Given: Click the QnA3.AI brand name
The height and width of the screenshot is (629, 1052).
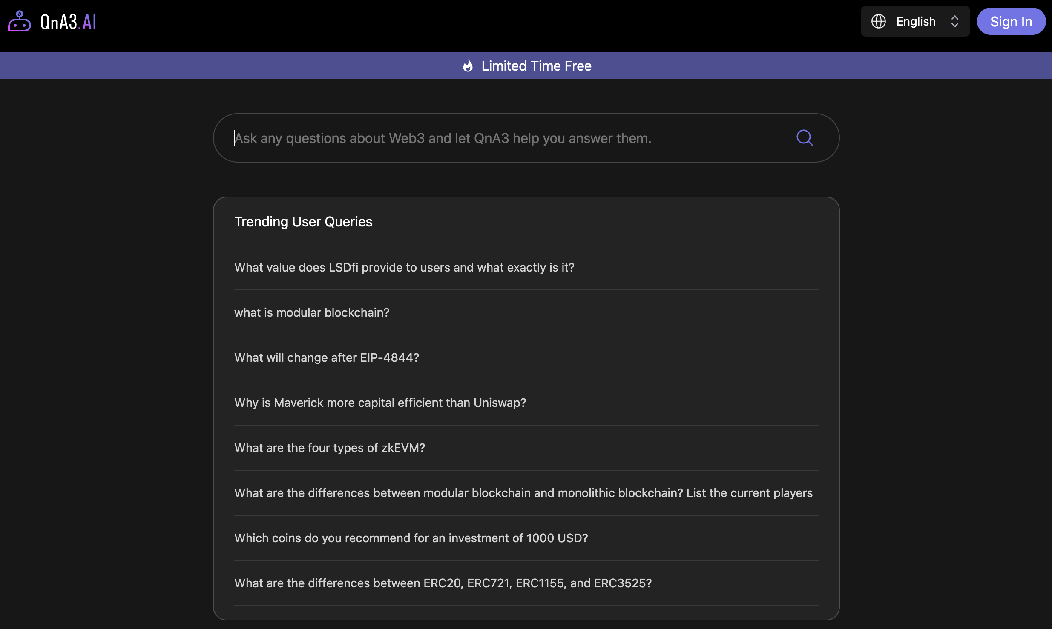Looking at the screenshot, I should pyautogui.click(x=68, y=22).
